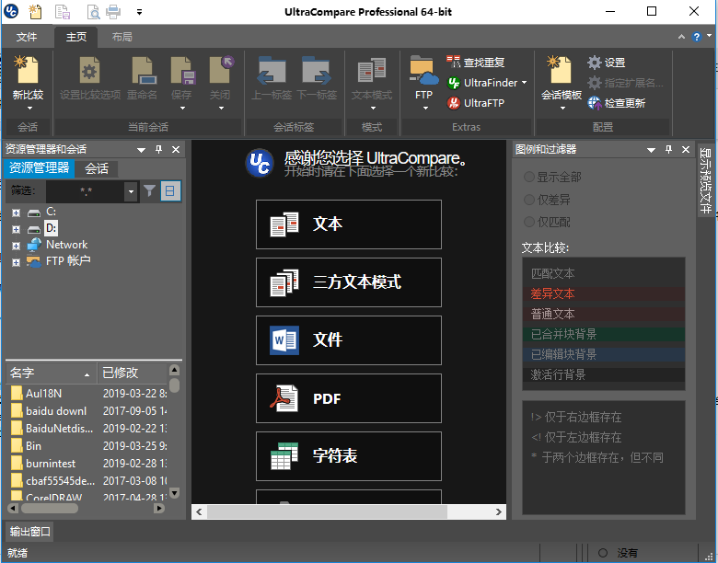Image resolution: width=718 pixels, height=563 pixels.
Task: Start a 文本 comparison
Action: tap(349, 224)
